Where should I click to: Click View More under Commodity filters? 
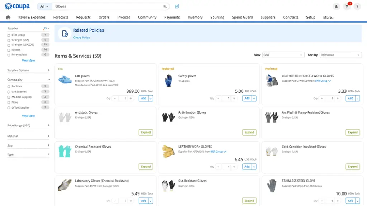pyautogui.click(x=28, y=116)
